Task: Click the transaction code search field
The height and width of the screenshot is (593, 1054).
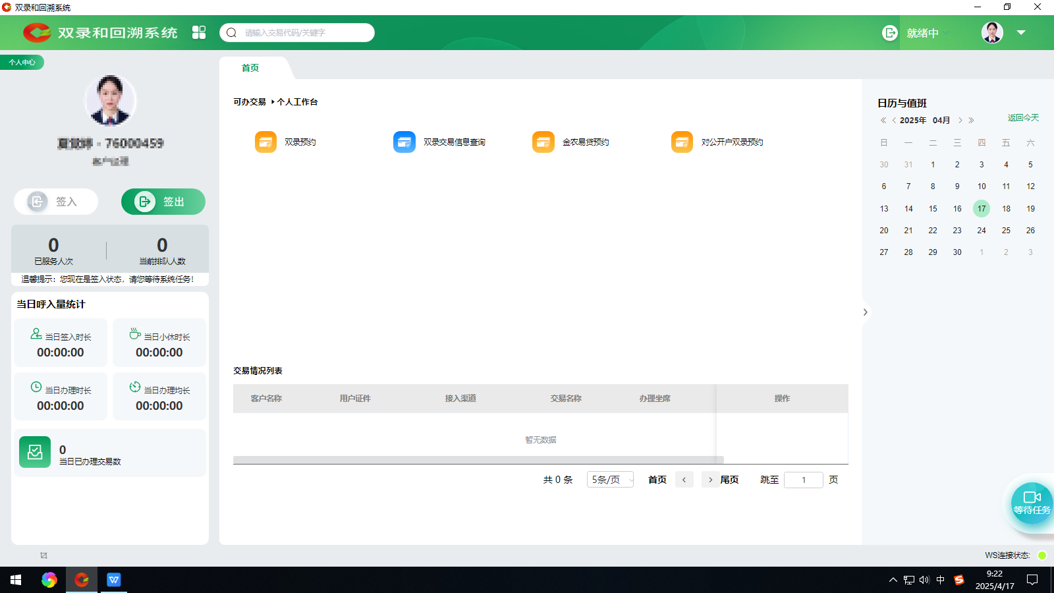Action: (x=303, y=32)
